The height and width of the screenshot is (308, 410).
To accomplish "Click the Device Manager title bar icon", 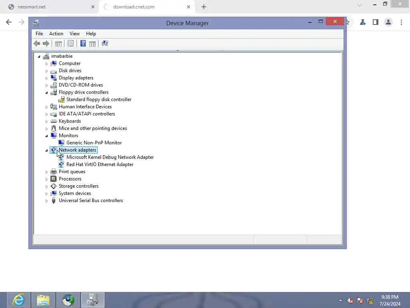I will pyautogui.click(x=36, y=23).
